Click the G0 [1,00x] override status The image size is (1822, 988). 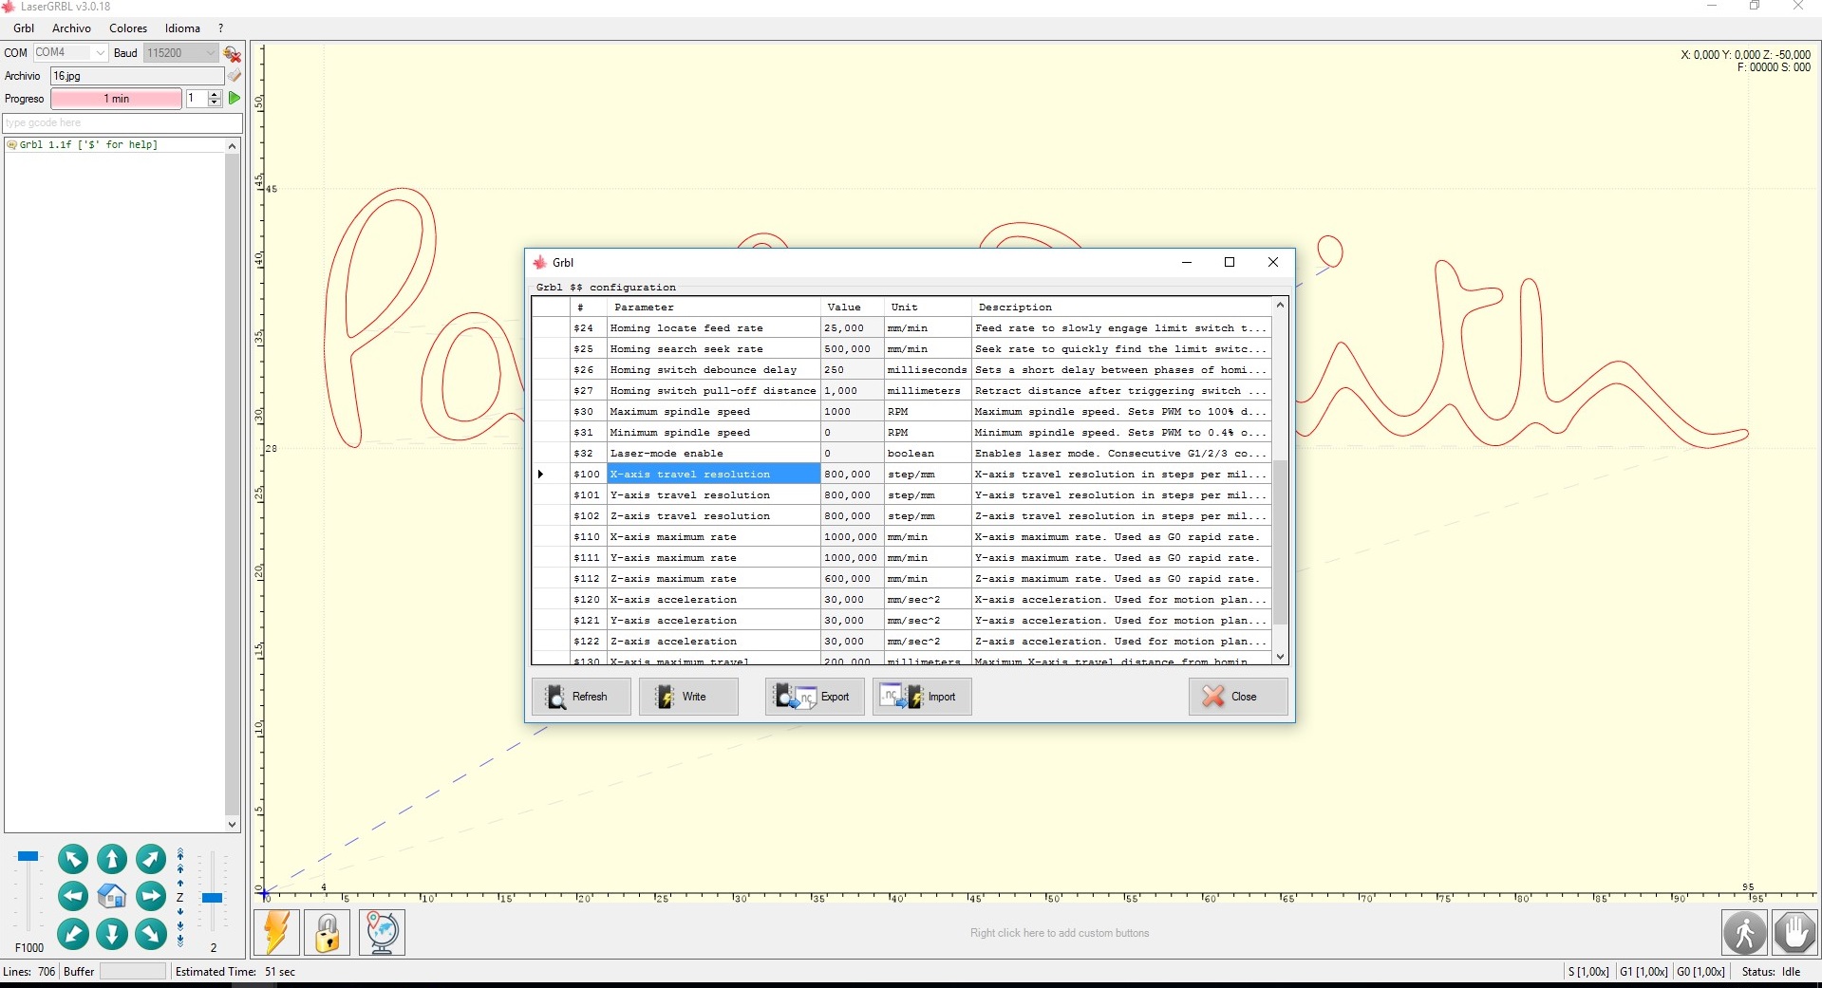click(x=1700, y=972)
